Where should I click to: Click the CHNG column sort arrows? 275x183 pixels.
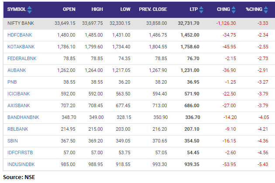pos(233,9)
